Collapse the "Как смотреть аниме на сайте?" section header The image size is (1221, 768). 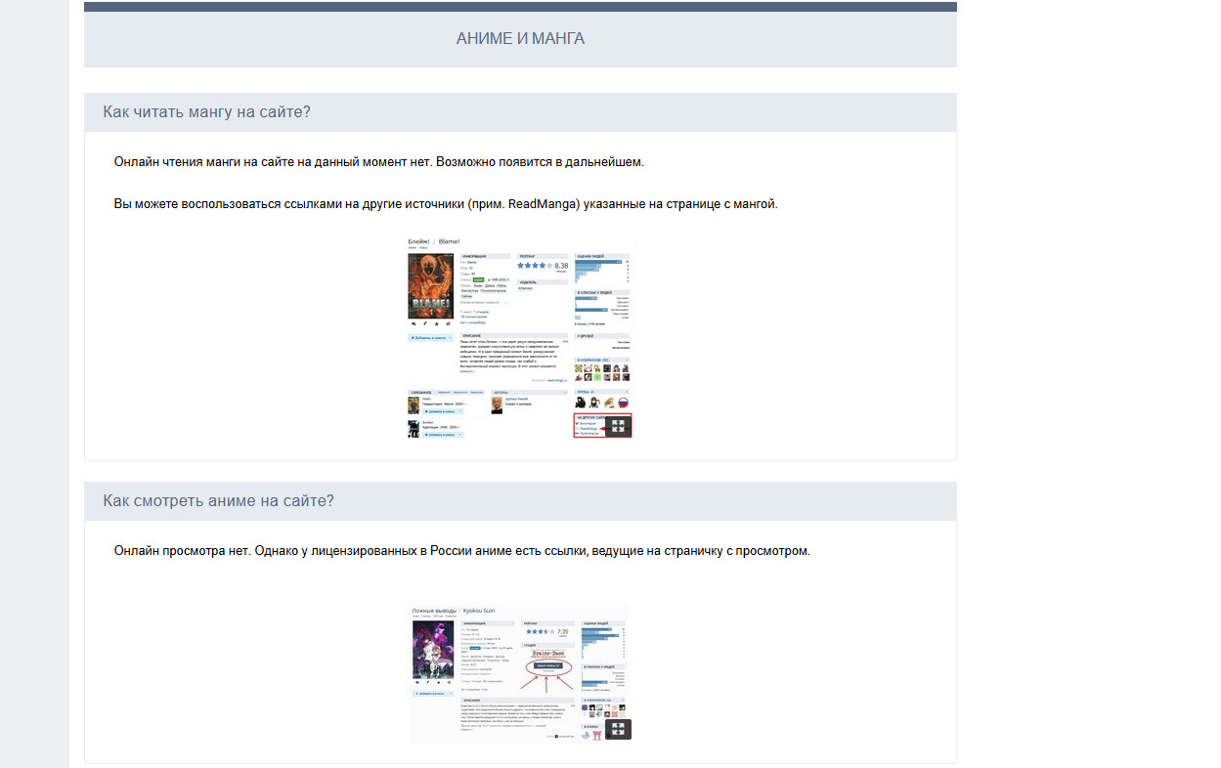(x=219, y=500)
